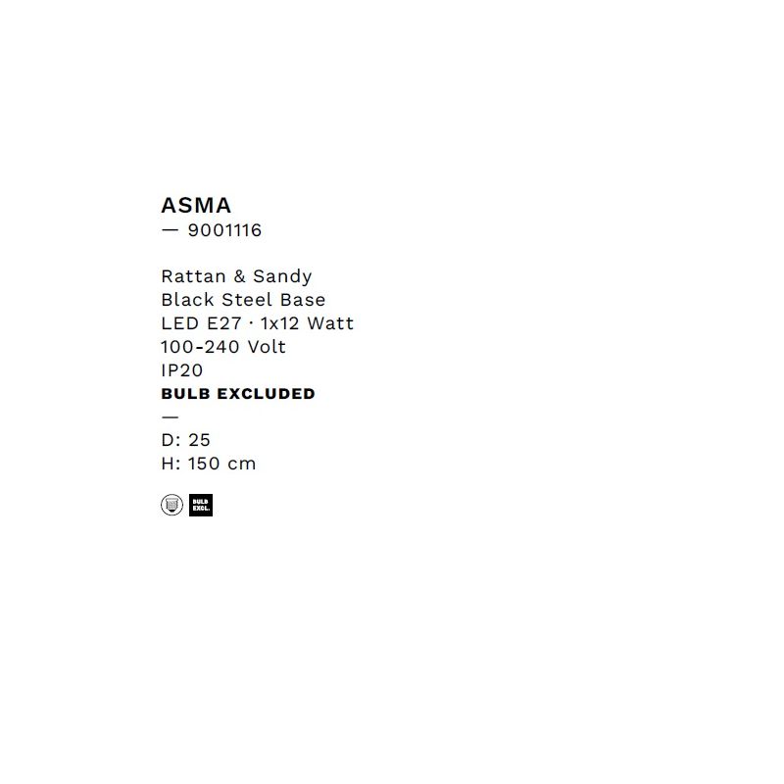This screenshot has width=784, height=784.
Task: Click the bold BULB EXCLUDED label
Action: pyautogui.click(x=238, y=394)
